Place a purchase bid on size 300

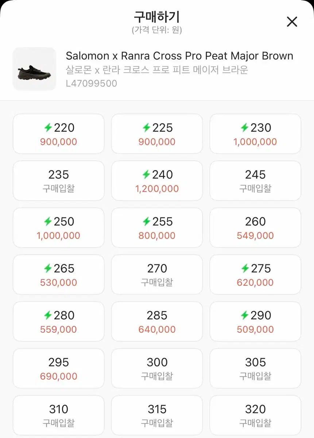[157, 368]
